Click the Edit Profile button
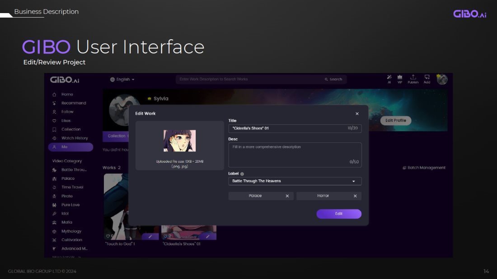497x279 pixels. click(396, 120)
